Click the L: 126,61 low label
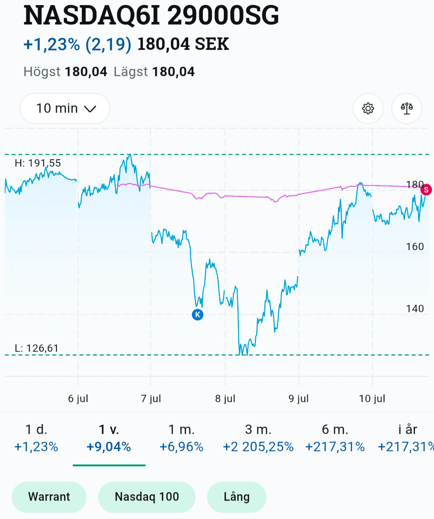Viewport: 434px width, 519px height. tap(37, 348)
